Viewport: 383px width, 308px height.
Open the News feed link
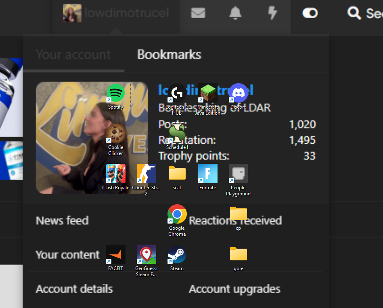(x=62, y=220)
